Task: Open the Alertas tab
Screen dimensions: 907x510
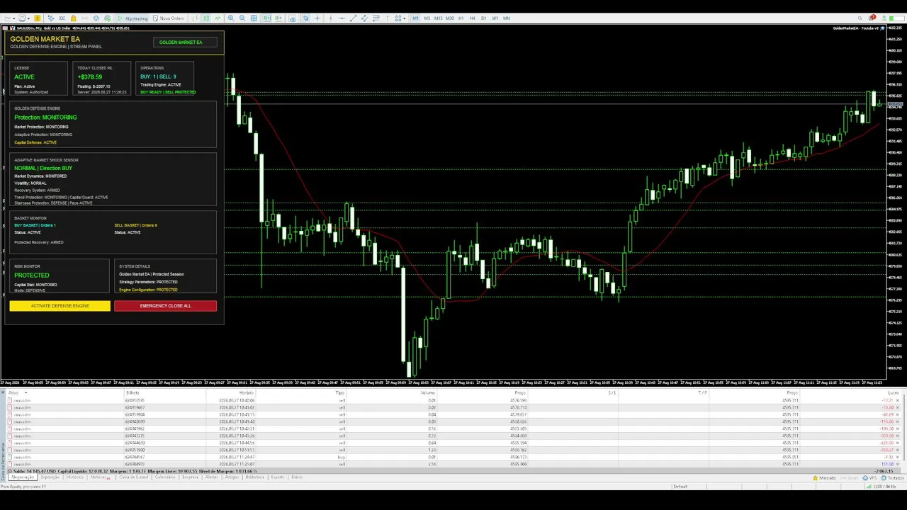Action: coord(212,477)
